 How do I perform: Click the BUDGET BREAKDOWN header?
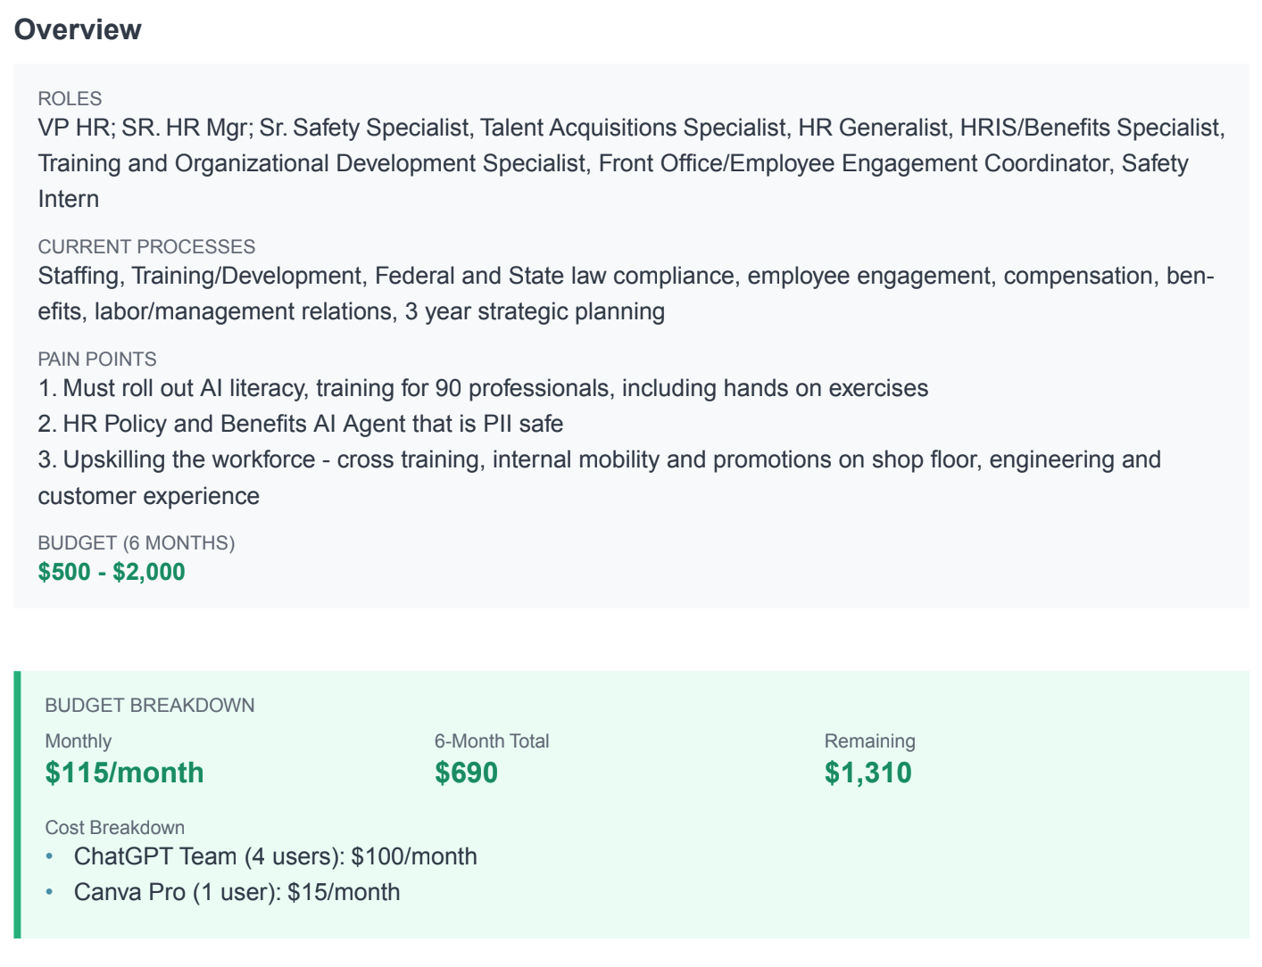[x=150, y=705]
